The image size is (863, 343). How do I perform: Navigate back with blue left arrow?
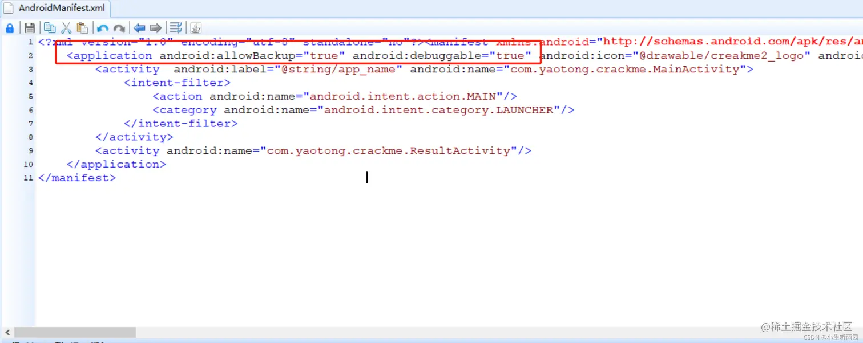pyautogui.click(x=139, y=28)
